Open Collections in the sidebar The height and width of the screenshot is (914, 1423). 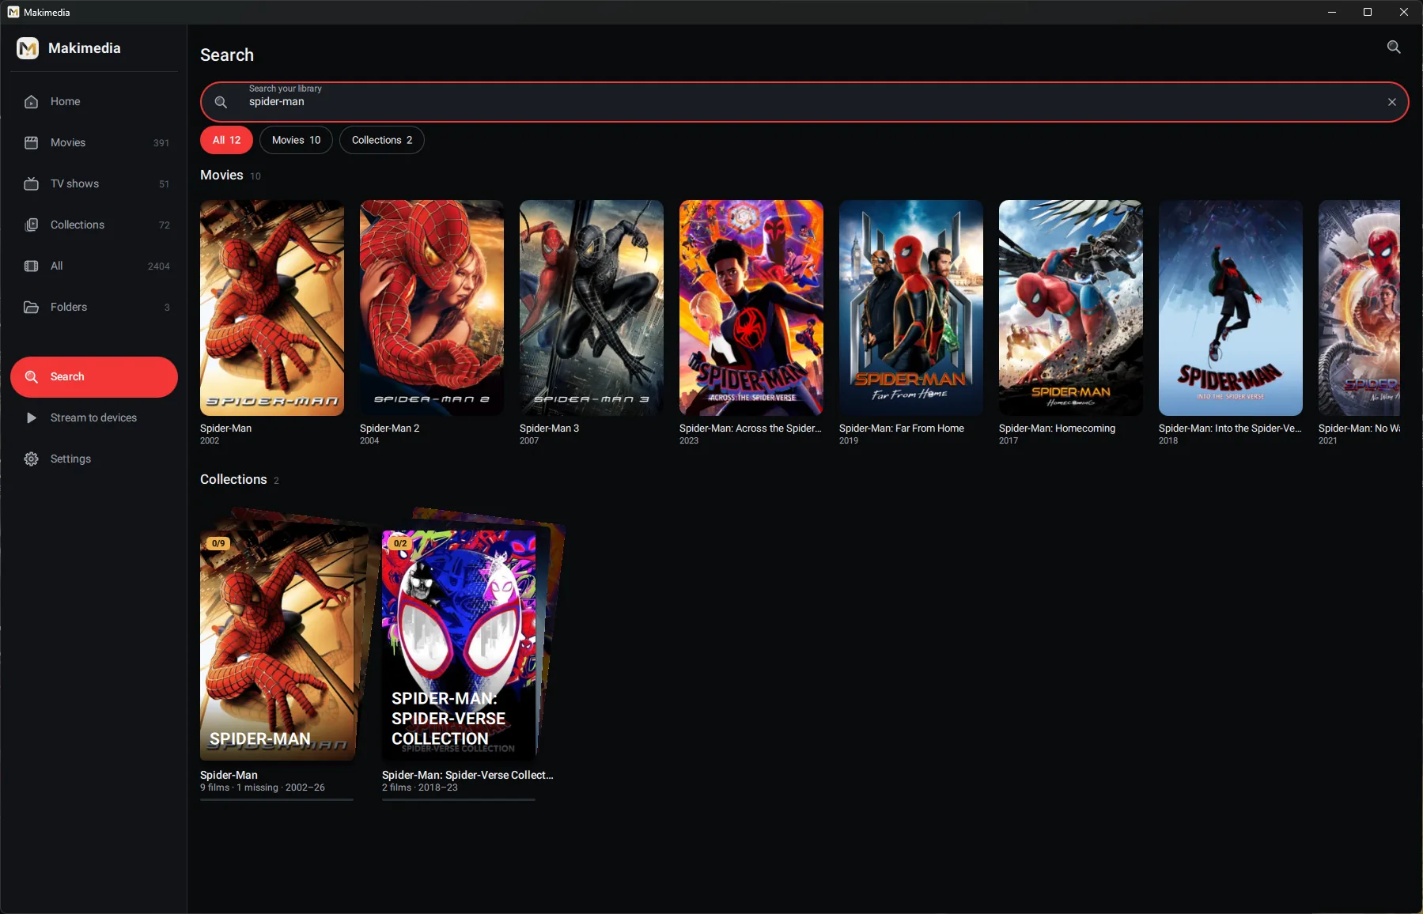[x=94, y=225]
